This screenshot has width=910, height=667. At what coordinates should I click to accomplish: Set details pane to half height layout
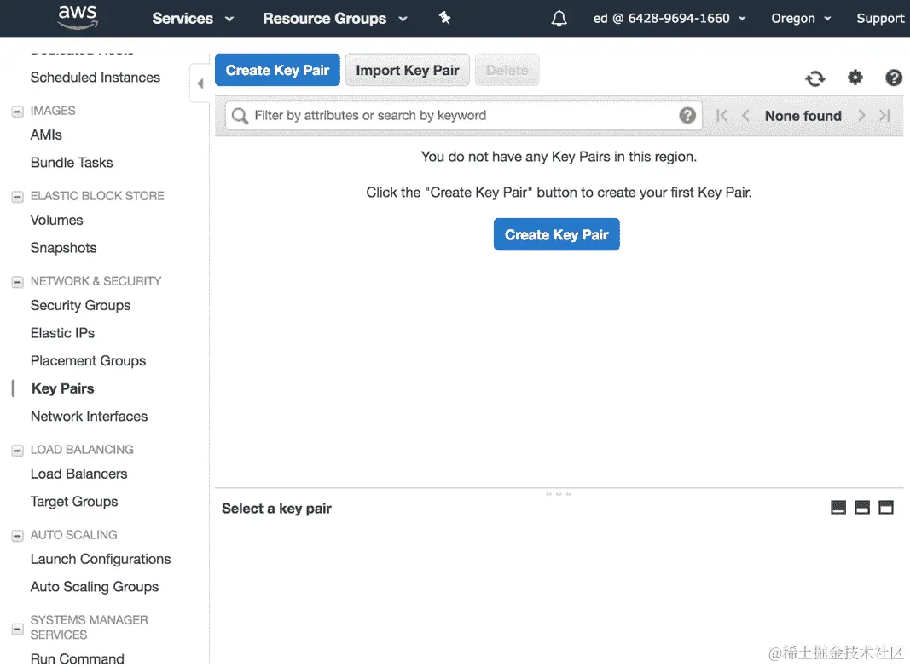862,508
